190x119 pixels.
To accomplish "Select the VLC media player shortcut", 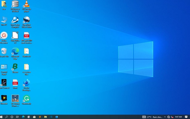I will [26, 6].
